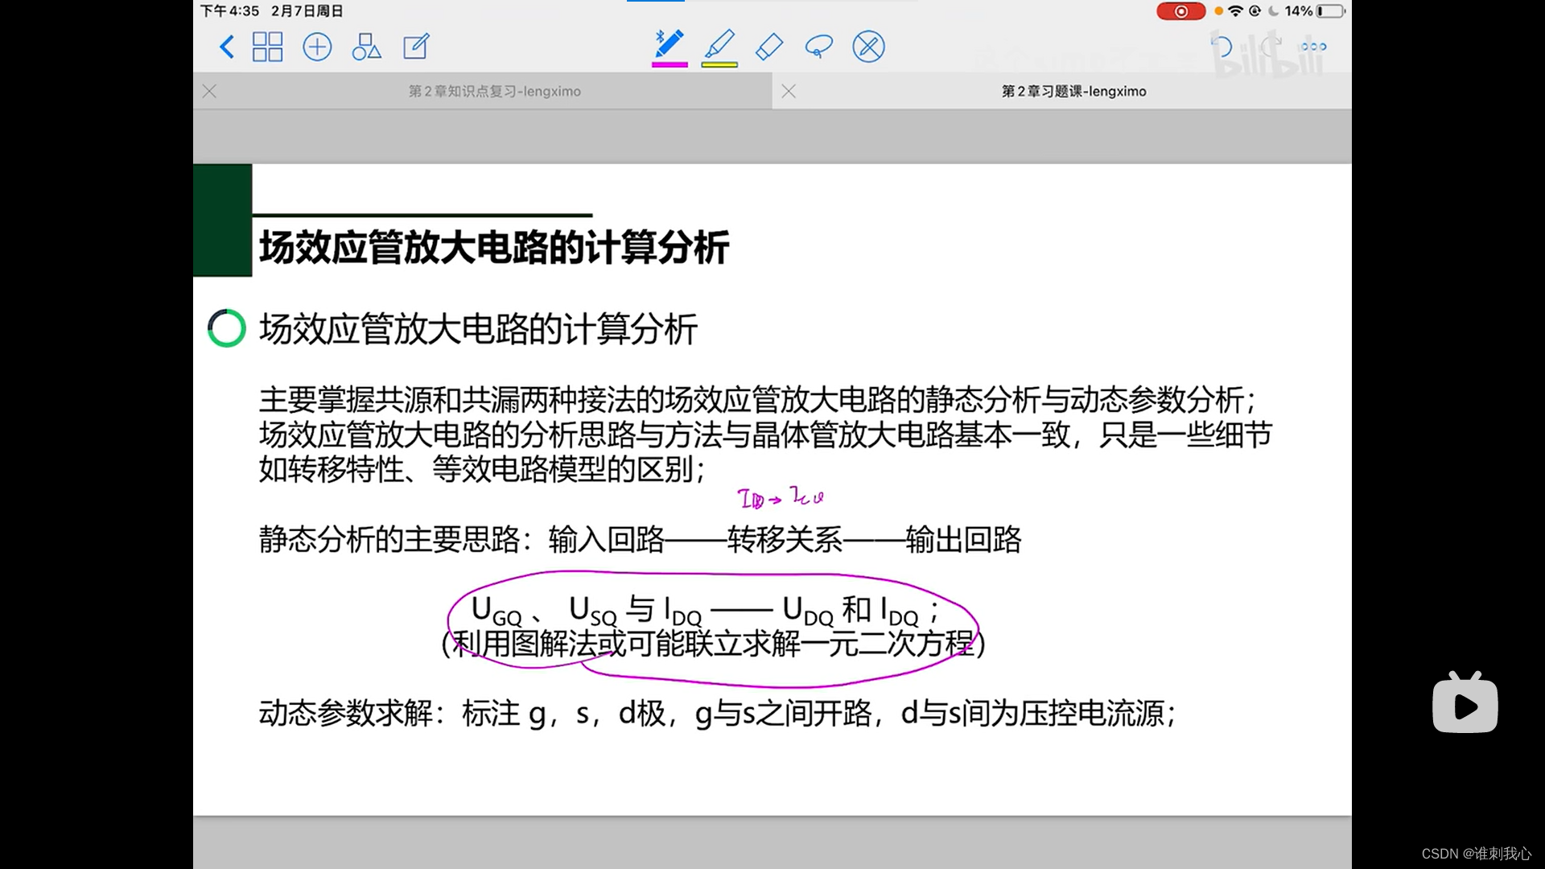Switch to 第2章知识点复习-lengximo tab
This screenshot has height=869, width=1545.
click(x=494, y=92)
